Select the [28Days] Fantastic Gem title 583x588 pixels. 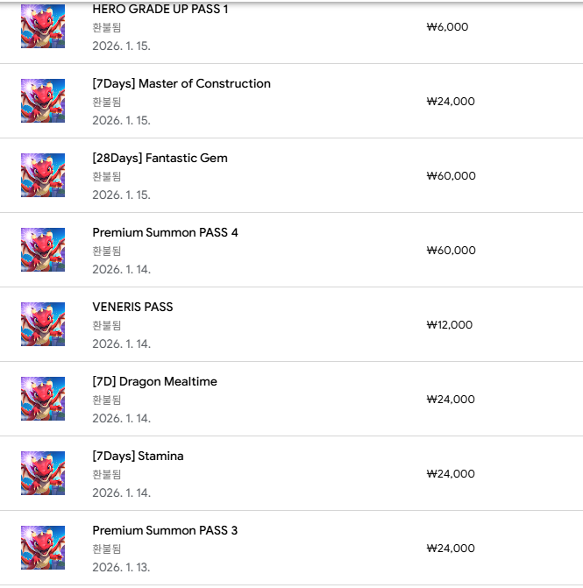(x=160, y=159)
